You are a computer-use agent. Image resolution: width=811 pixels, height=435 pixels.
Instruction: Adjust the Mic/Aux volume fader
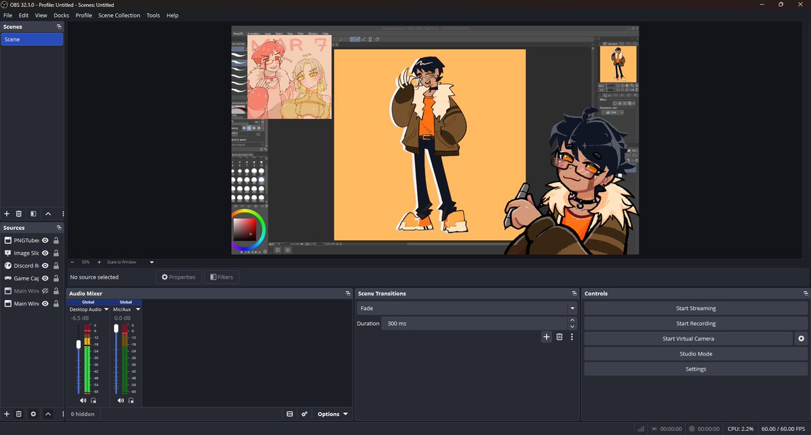pyautogui.click(x=116, y=328)
